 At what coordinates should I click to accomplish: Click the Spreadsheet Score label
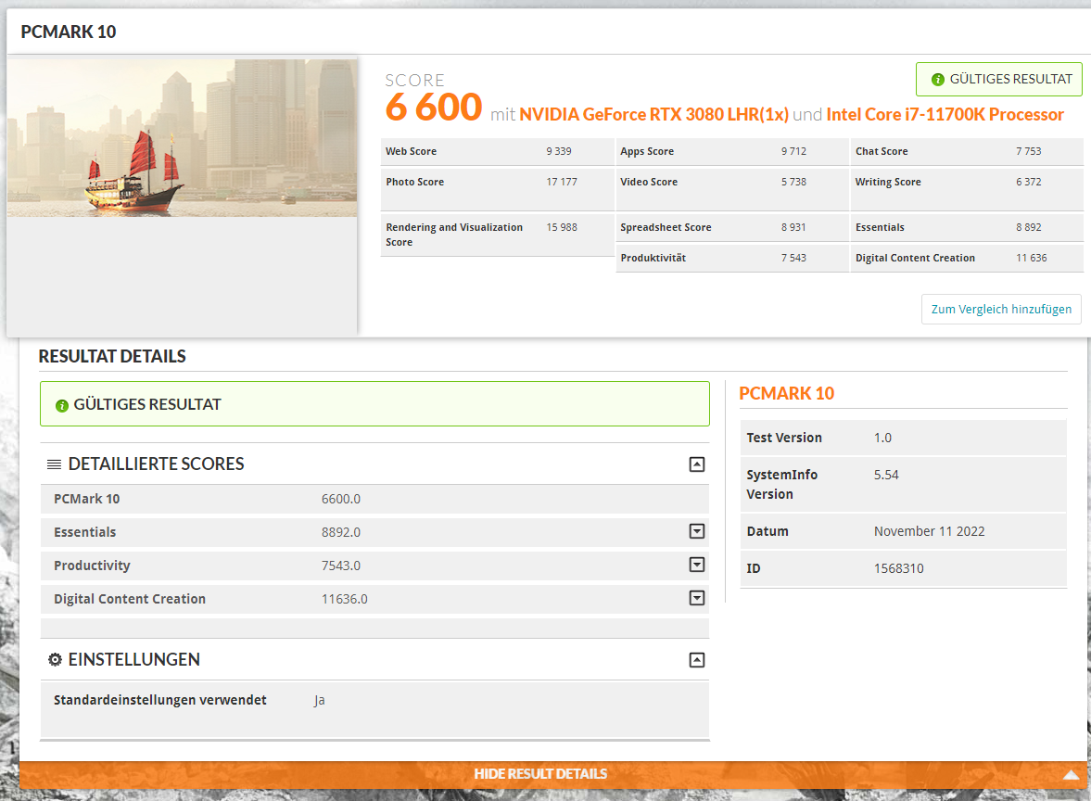(666, 227)
